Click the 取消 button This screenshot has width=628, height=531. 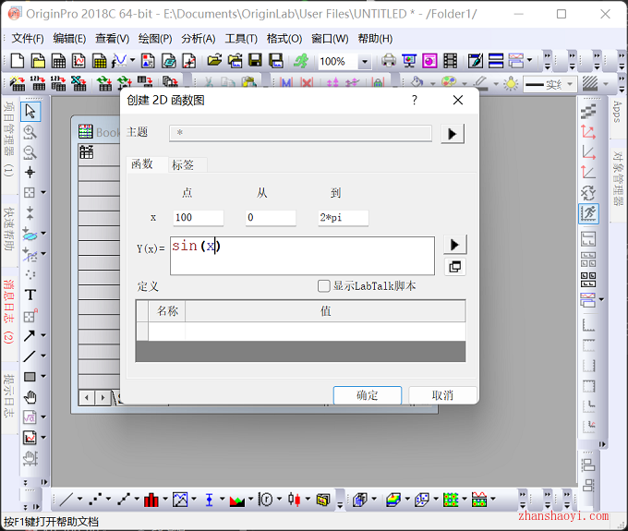coord(442,395)
